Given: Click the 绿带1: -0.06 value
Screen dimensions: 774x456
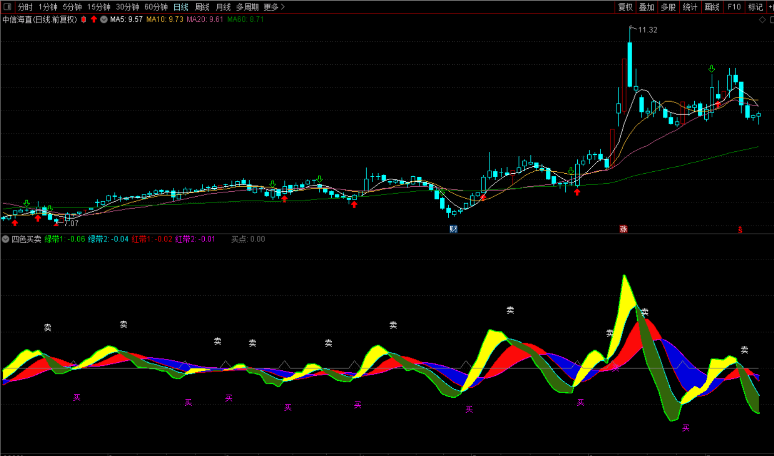Looking at the screenshot, I should tap(65, 239).
